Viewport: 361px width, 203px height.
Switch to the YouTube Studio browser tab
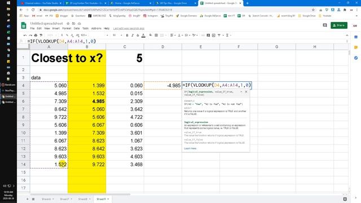[x=41, y=3]
